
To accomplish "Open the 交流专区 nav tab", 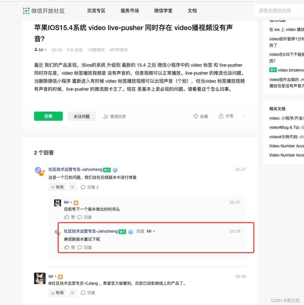I will click(x=96, y=11).
